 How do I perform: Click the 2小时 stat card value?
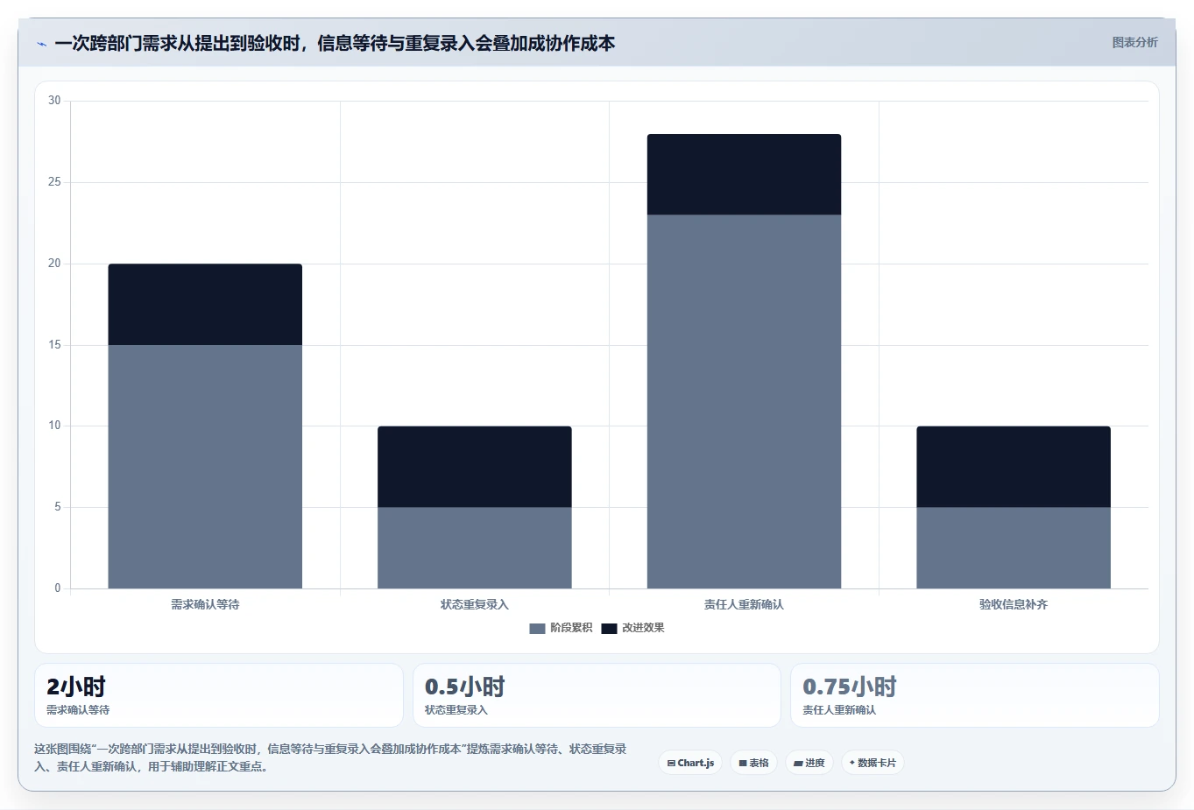76,687
